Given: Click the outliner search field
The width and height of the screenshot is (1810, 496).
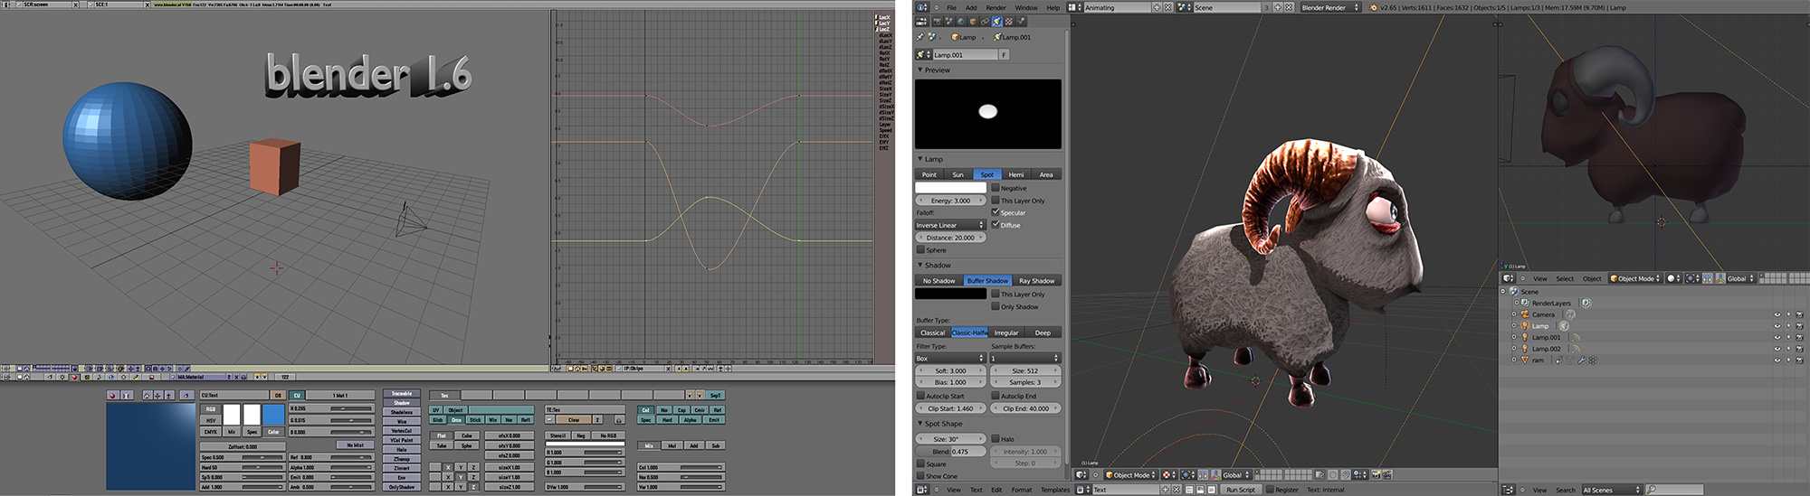Looking at the screenshot, I should coord(1674,490).
